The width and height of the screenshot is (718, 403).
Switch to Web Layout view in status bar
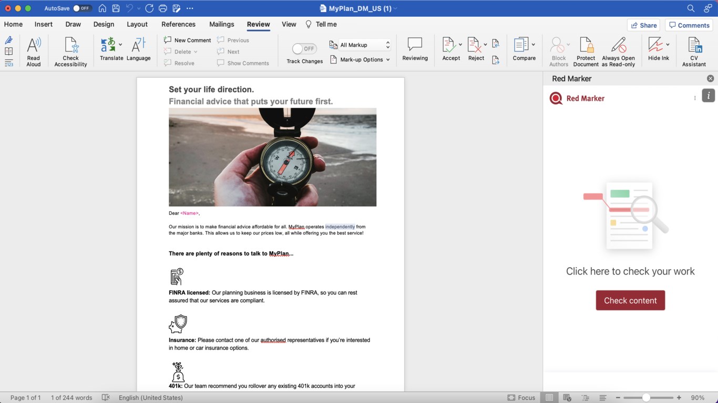tap(567, 398)
